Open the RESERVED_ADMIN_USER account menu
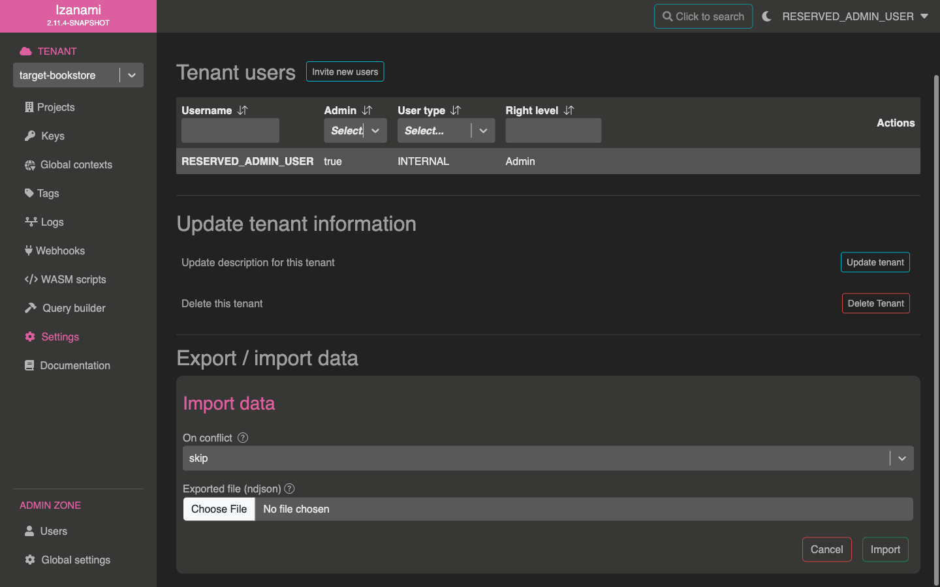This screenshot has height=587, width=940. coord(854,16)
